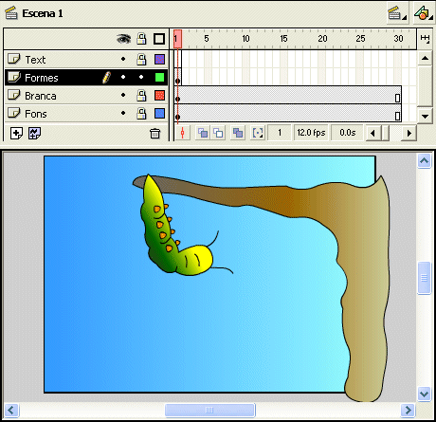Click the Center Frame button
The image size is (436, 422).
pyautogui.click(x=182, y=133)
